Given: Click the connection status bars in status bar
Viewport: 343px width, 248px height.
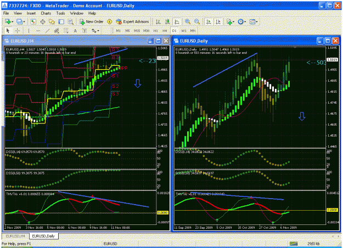Looking at the screenshot, I should click(x=294, y=244).
